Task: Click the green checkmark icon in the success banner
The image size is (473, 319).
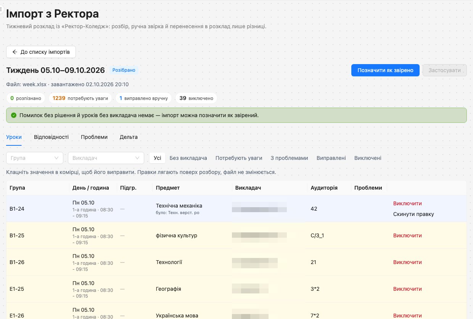Action: tap(14, 115)
